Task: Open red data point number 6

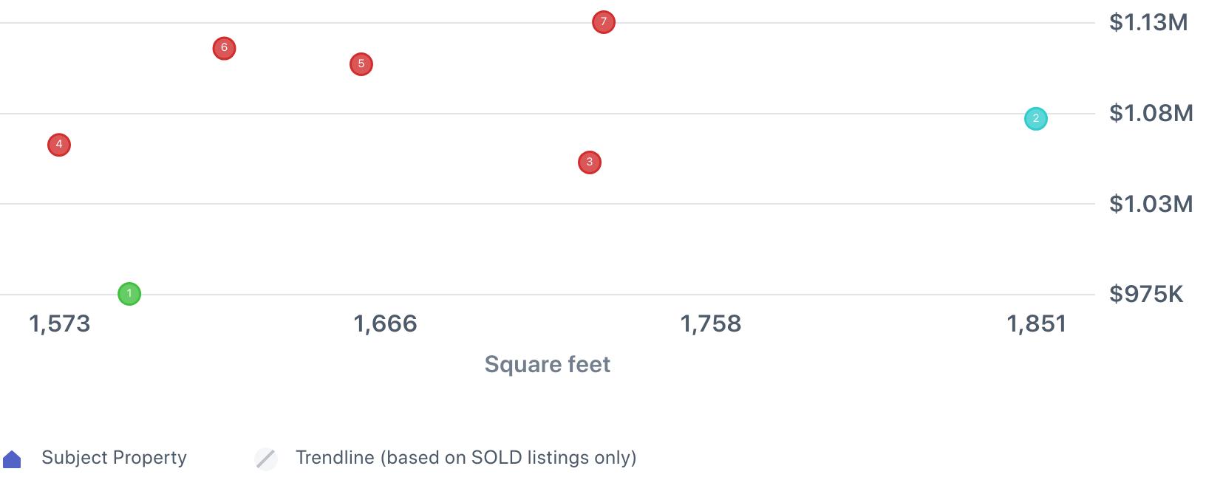Action: pyautogui.click(x=224, y=48)
